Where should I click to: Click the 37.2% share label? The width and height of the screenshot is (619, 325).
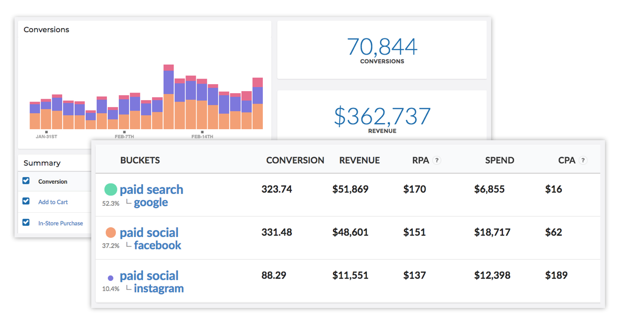pos(111,246)
